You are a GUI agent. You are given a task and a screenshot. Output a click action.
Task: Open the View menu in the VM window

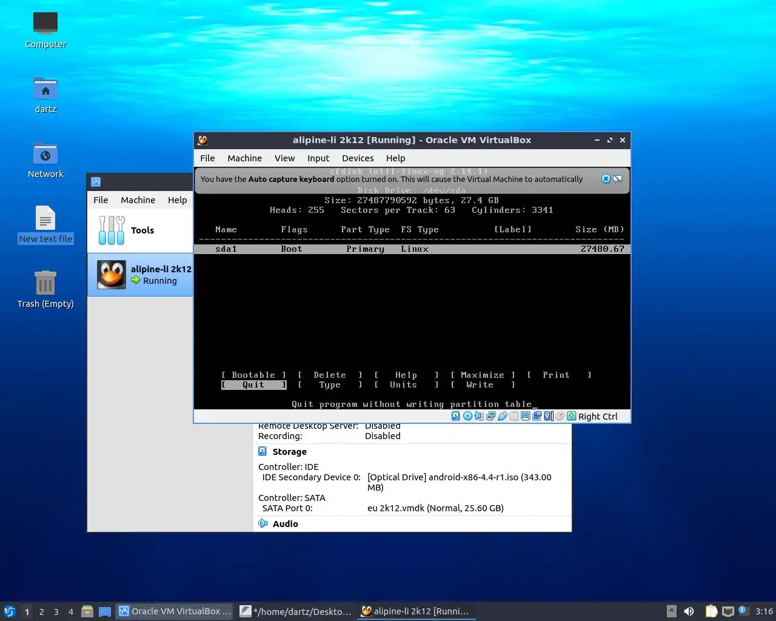[x=284, y=158]
